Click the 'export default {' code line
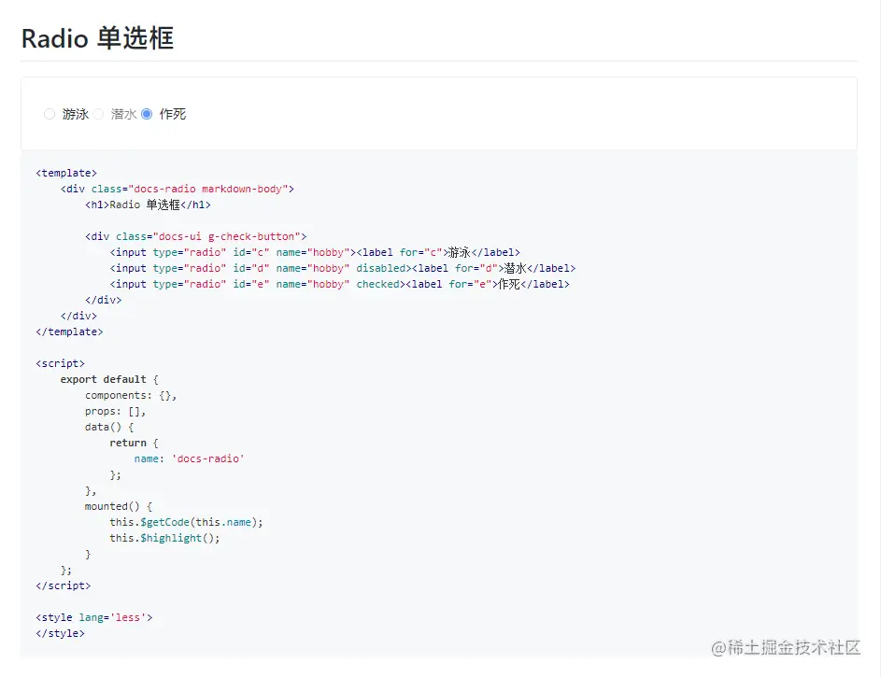 point(109,379)
